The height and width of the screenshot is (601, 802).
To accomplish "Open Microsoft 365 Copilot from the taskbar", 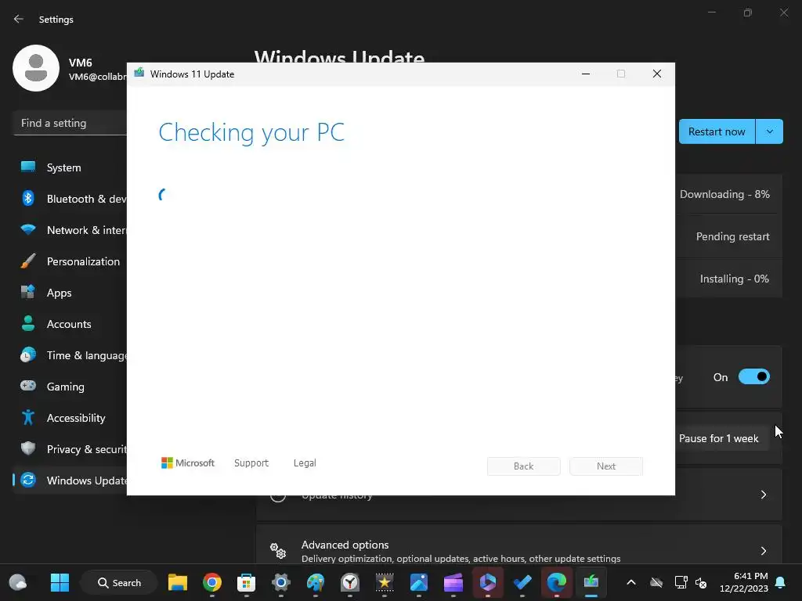I will [487, 582].
